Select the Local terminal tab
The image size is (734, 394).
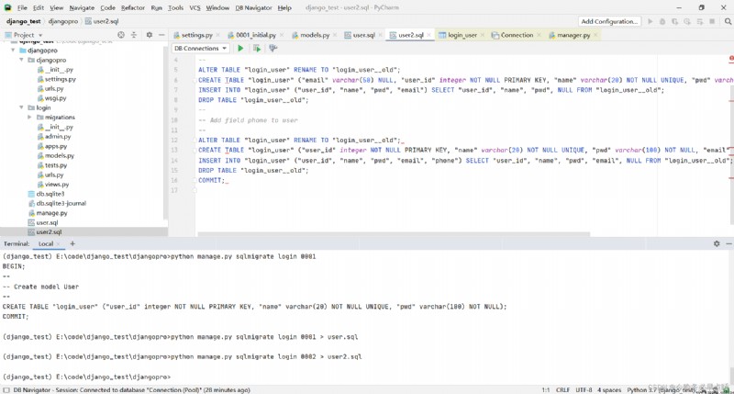tap(46, 243)
